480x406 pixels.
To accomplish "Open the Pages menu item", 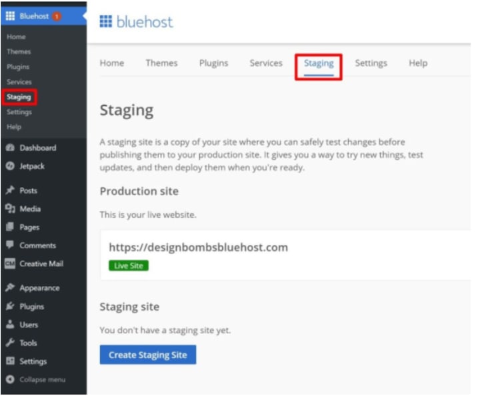I will click(29, 228).
